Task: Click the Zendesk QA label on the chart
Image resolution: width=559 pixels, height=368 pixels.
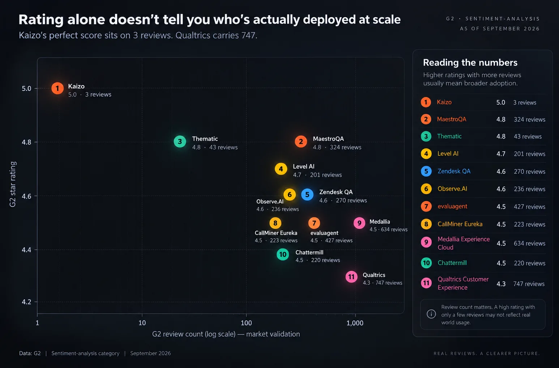Action: click(x=336, y=192)
